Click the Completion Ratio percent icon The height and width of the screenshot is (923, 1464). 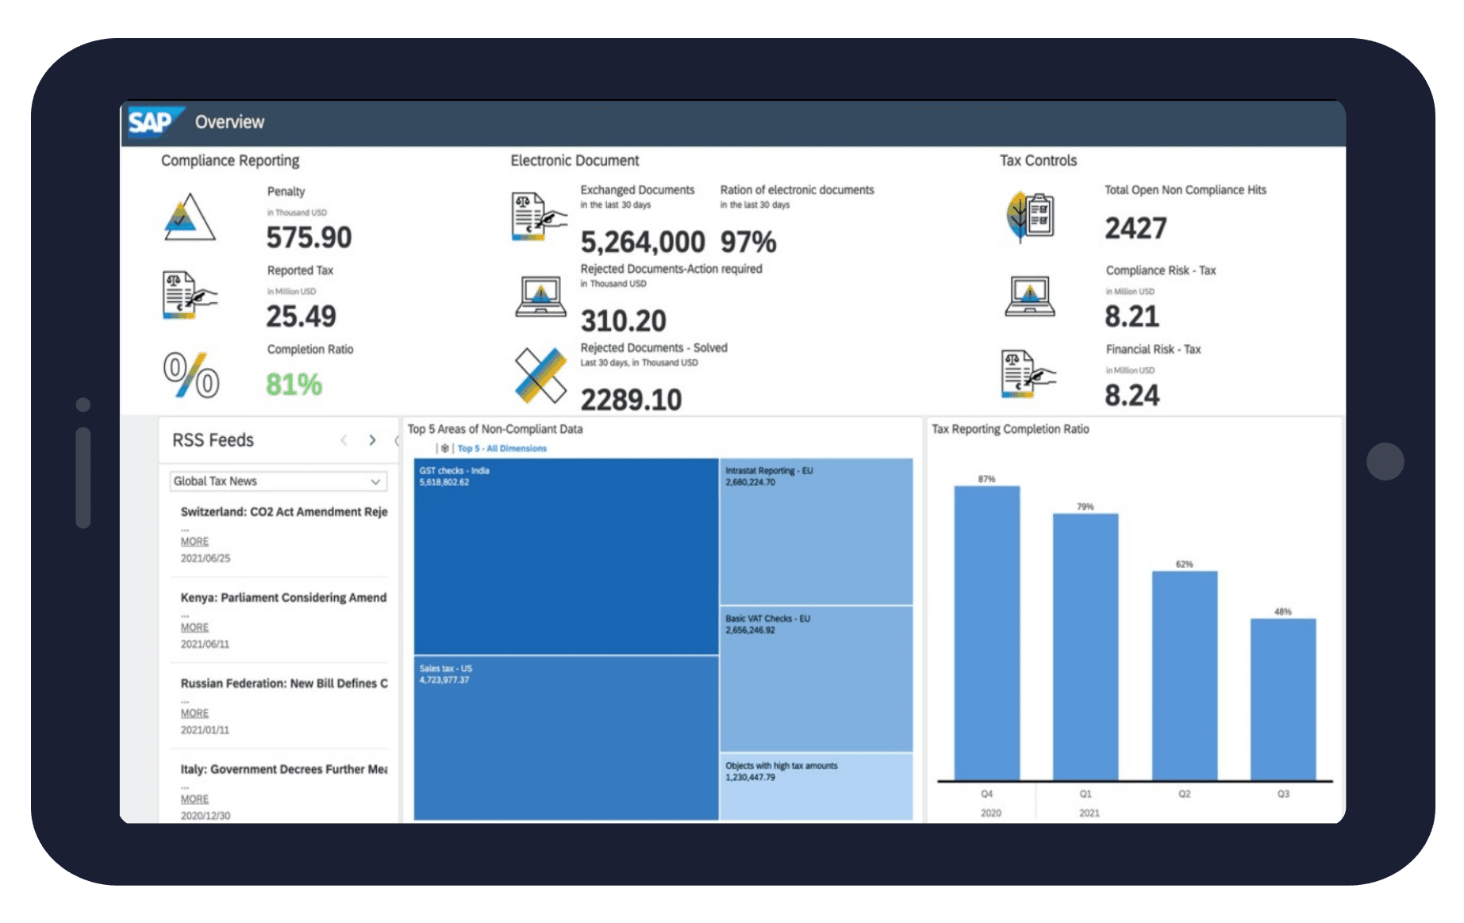(190, 375)
